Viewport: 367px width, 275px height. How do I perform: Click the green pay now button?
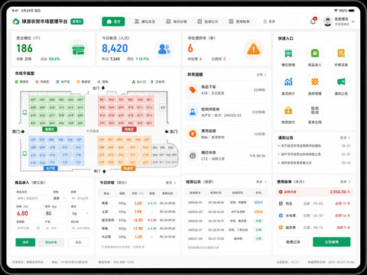click(332, 241)
